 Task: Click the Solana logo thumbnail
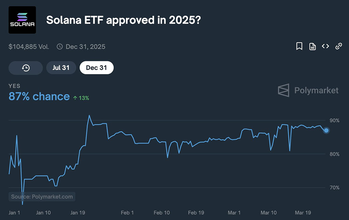22,20
